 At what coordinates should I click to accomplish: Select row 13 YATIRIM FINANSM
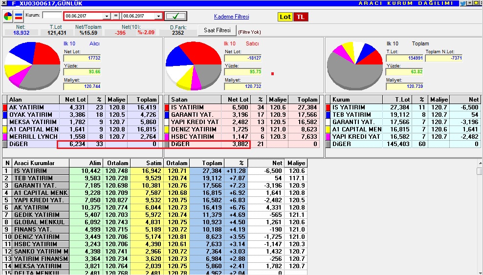click(155, 259)
